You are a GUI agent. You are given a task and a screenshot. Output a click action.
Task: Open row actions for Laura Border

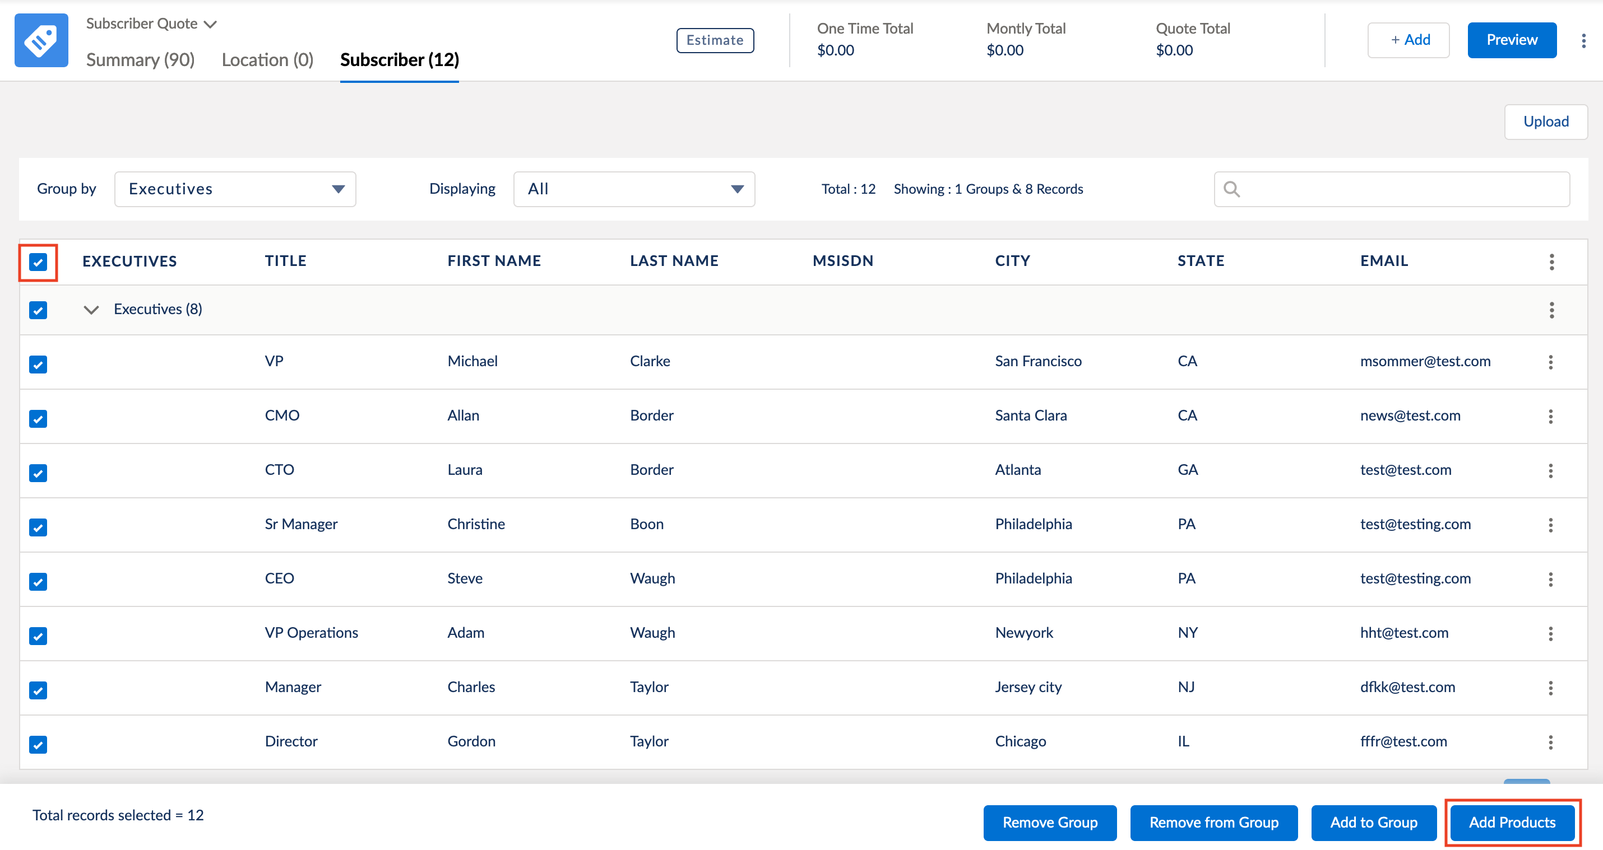pos(1550,471)
